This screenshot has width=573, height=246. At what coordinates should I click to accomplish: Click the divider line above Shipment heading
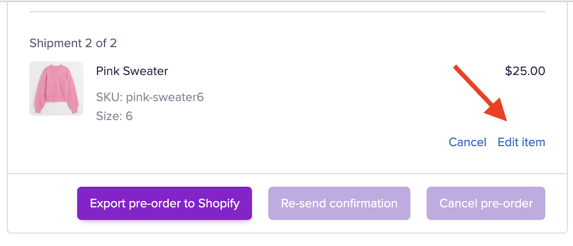click(x=286, y=12)
